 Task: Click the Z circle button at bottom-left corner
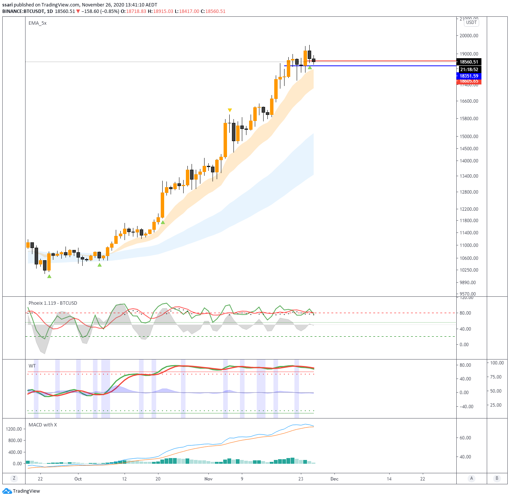click(x=14, y=479)
